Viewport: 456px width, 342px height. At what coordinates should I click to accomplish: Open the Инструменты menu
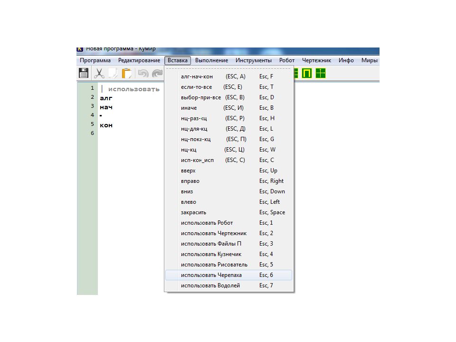click(x=254, y=60)
